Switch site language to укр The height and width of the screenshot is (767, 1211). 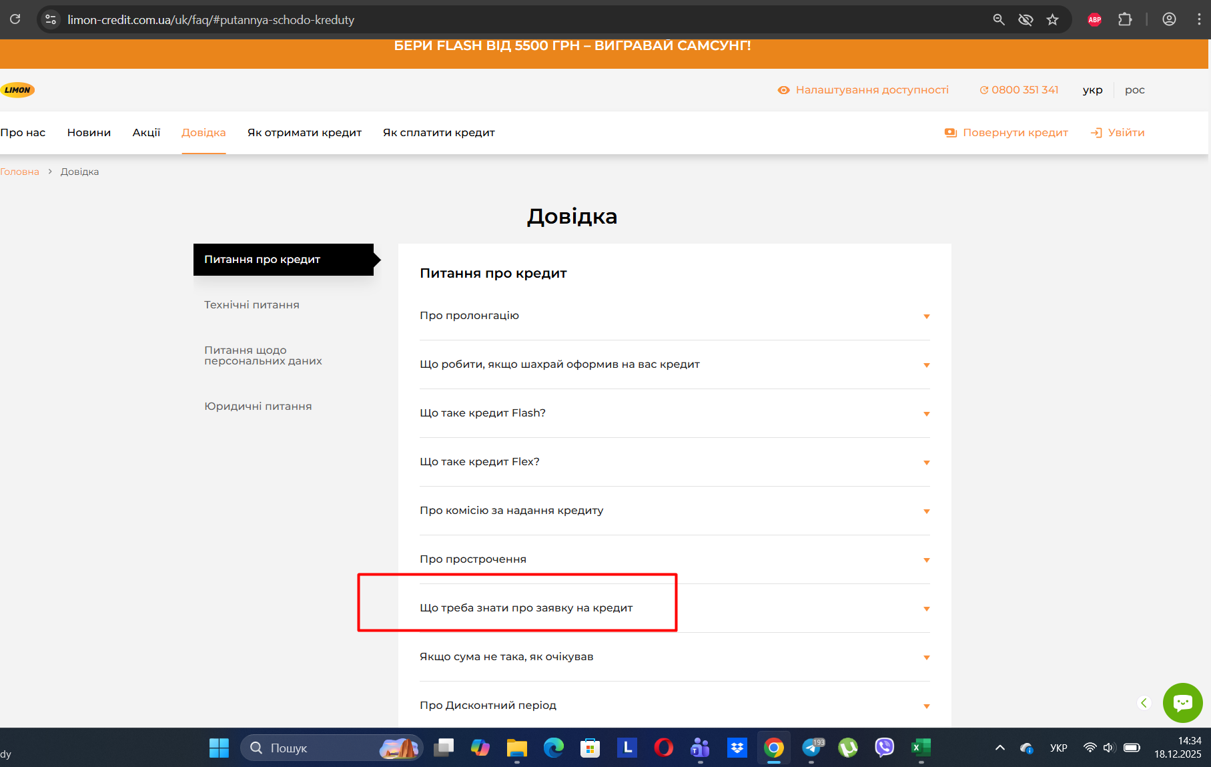(1092, 90)
